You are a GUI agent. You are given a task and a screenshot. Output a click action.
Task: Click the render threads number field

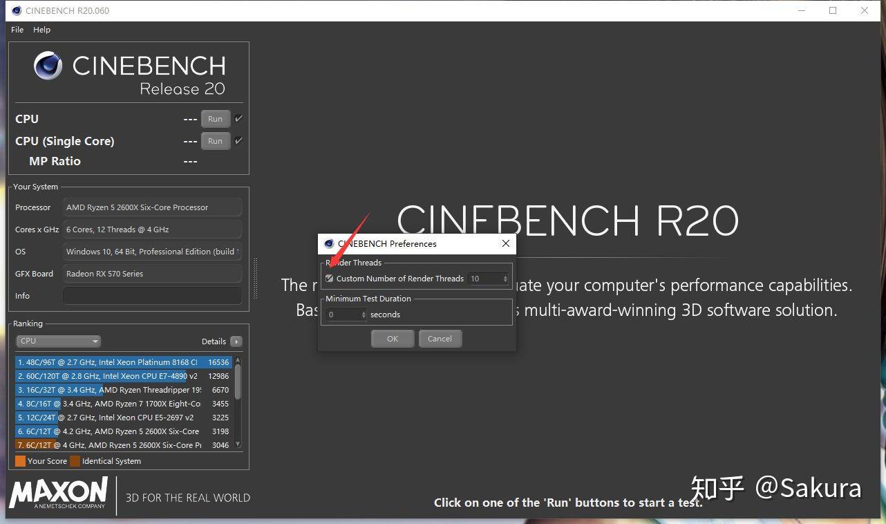pos(484,279)
